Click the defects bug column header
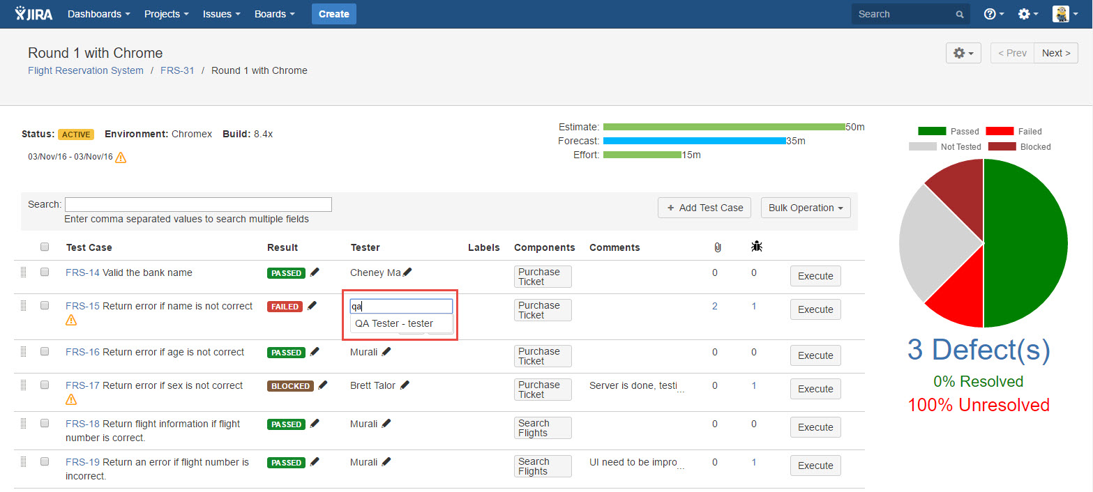 coord(756,247)
